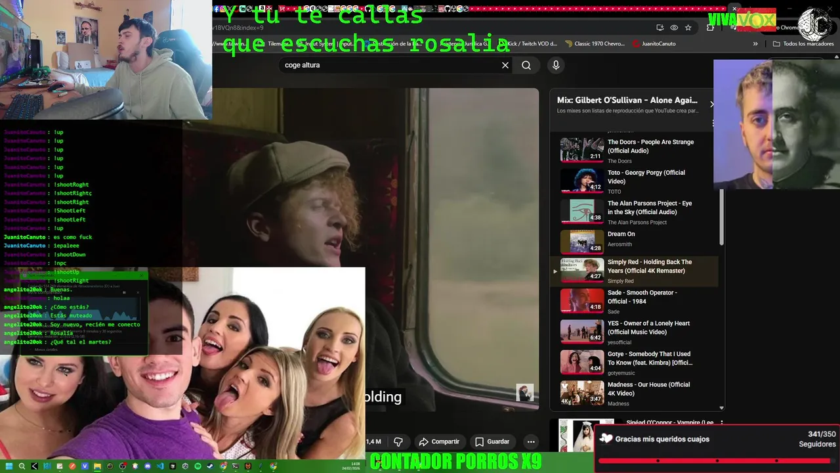Click The Doors video thumbnail
This screenshot has width=840, height=473.
pos(582,149)
